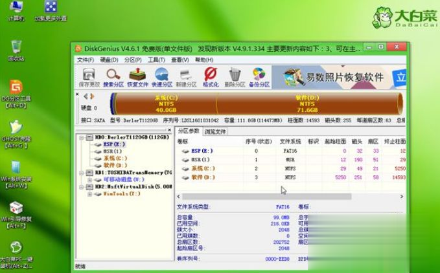
Task: Click the scroll left arrow of partition table
Action: point(178,197)
